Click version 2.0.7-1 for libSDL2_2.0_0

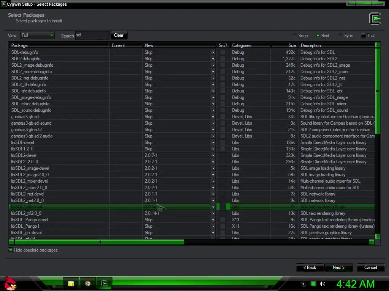click(x=151, y=161)
